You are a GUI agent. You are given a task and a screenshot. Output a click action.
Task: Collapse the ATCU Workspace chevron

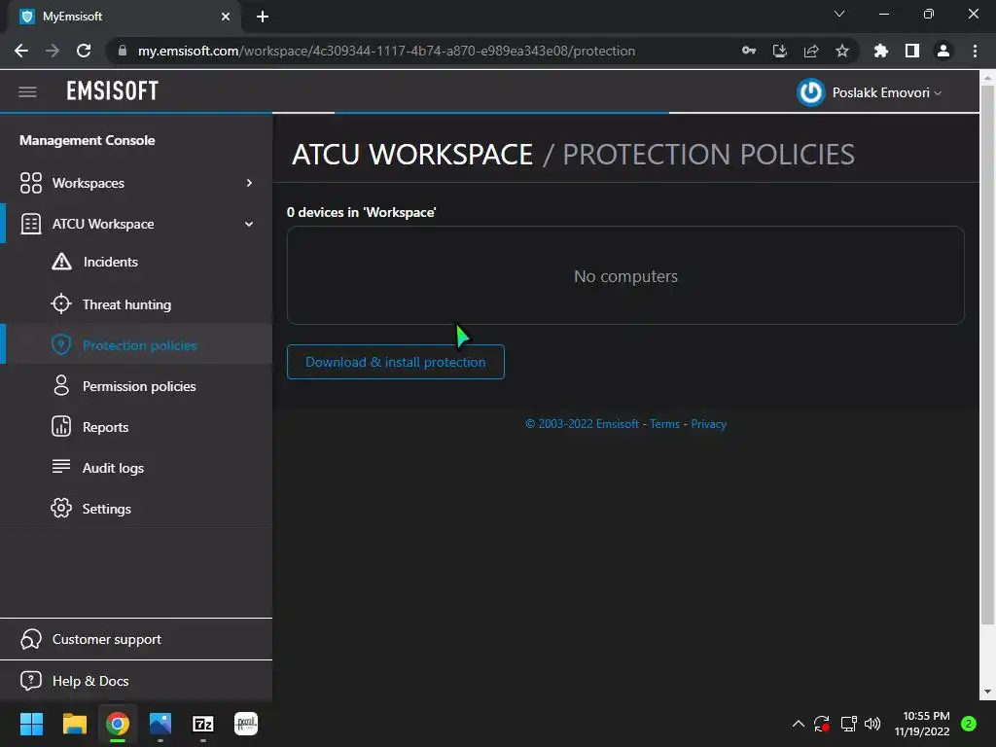[x=249, y=225]
